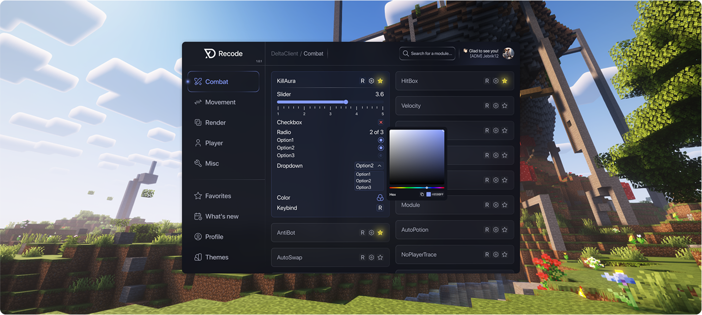Viewport: 702px width, 315px height.
Task: Choose Option3 from the dropdown list
Action: point(364,187)
